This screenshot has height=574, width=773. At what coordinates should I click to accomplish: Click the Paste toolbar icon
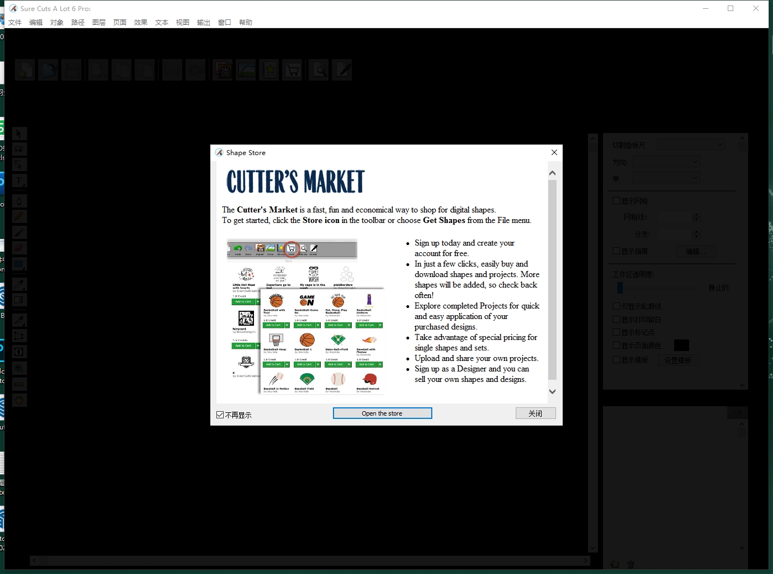coord(145,70)
